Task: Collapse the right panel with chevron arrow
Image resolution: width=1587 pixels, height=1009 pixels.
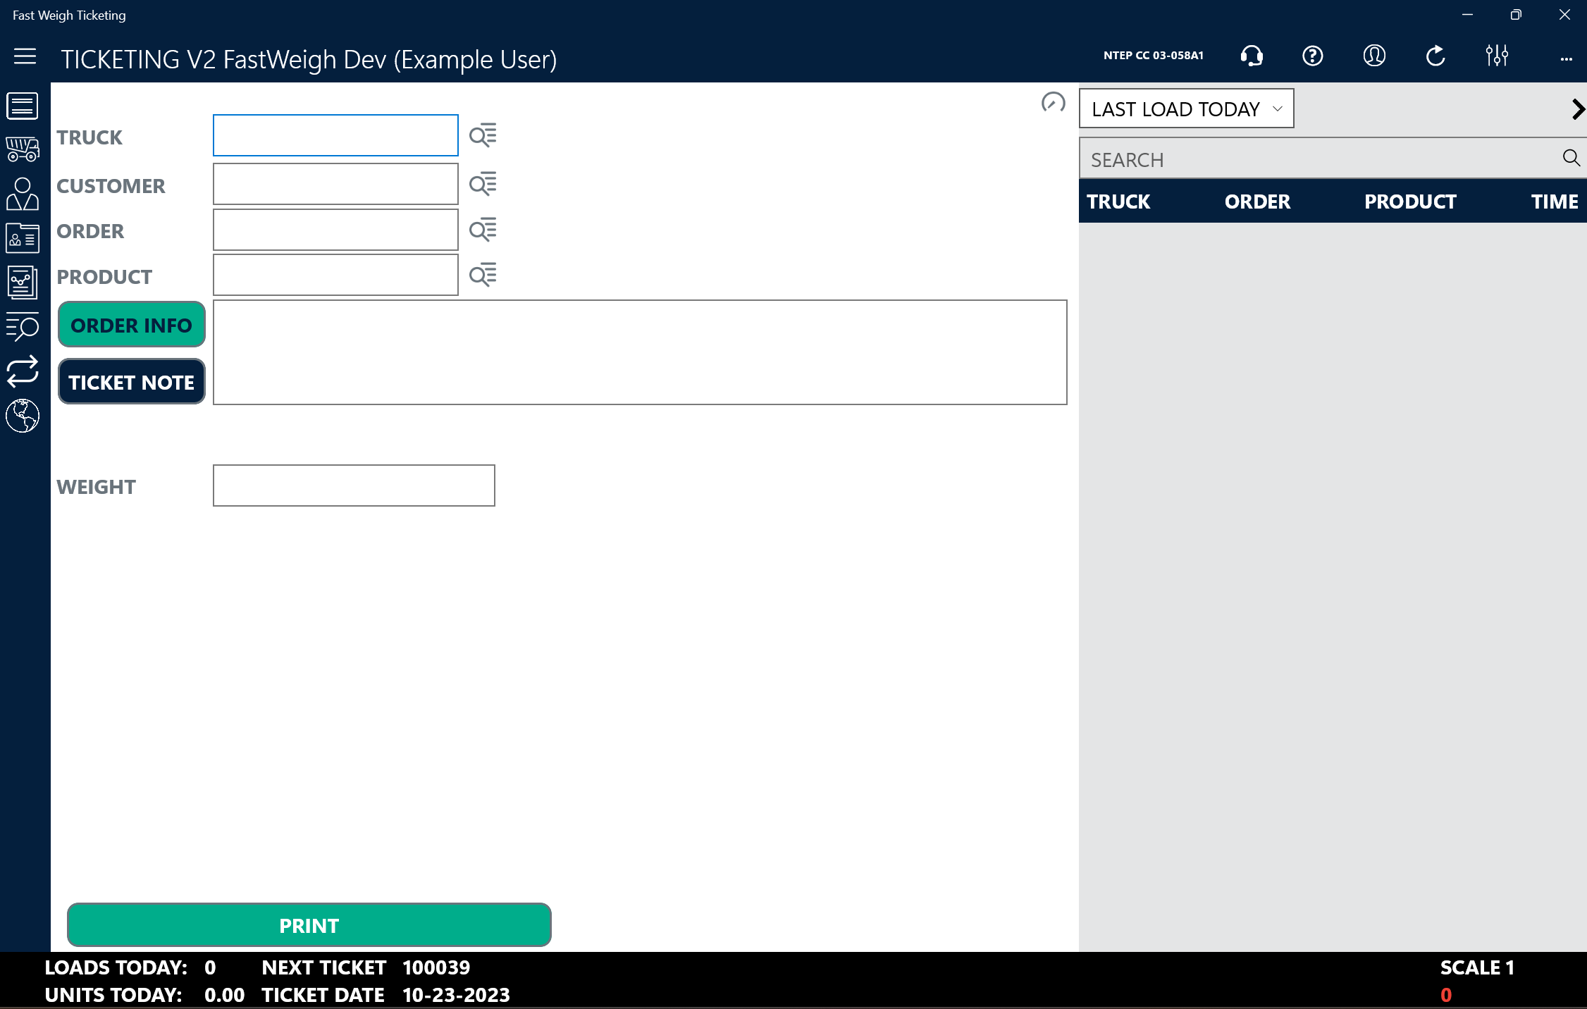Action: pos(1578,109)
